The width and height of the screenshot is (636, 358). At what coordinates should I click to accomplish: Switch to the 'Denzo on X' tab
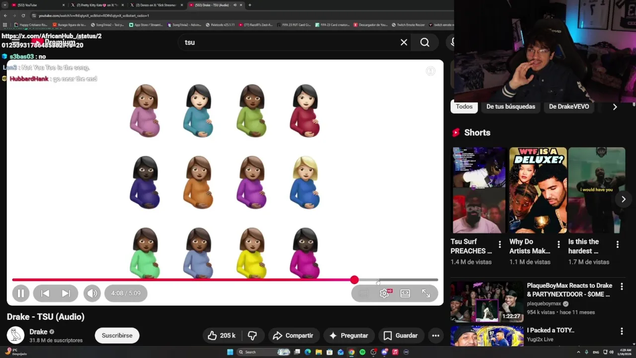click(x=156, y=5)
